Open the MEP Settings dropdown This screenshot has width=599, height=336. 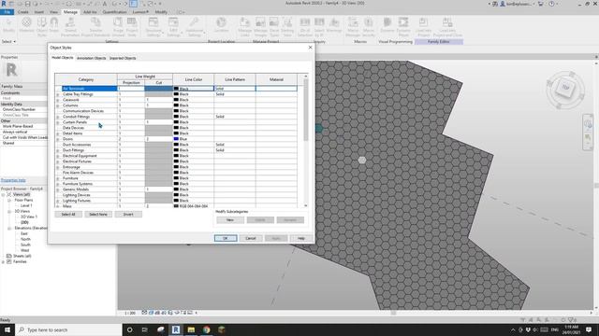click(x=173, y=26)
